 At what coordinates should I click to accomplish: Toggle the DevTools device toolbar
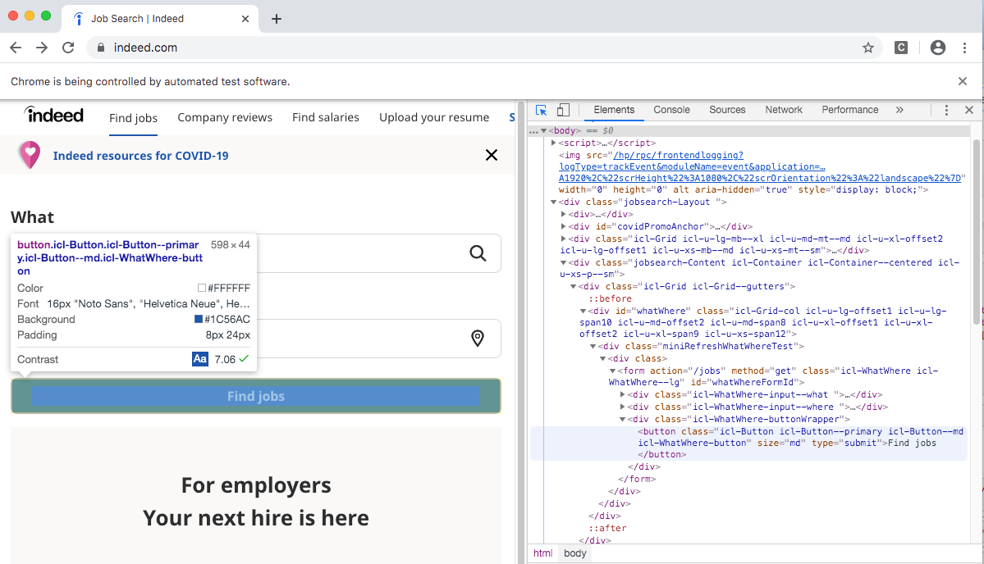coord(563,111)
